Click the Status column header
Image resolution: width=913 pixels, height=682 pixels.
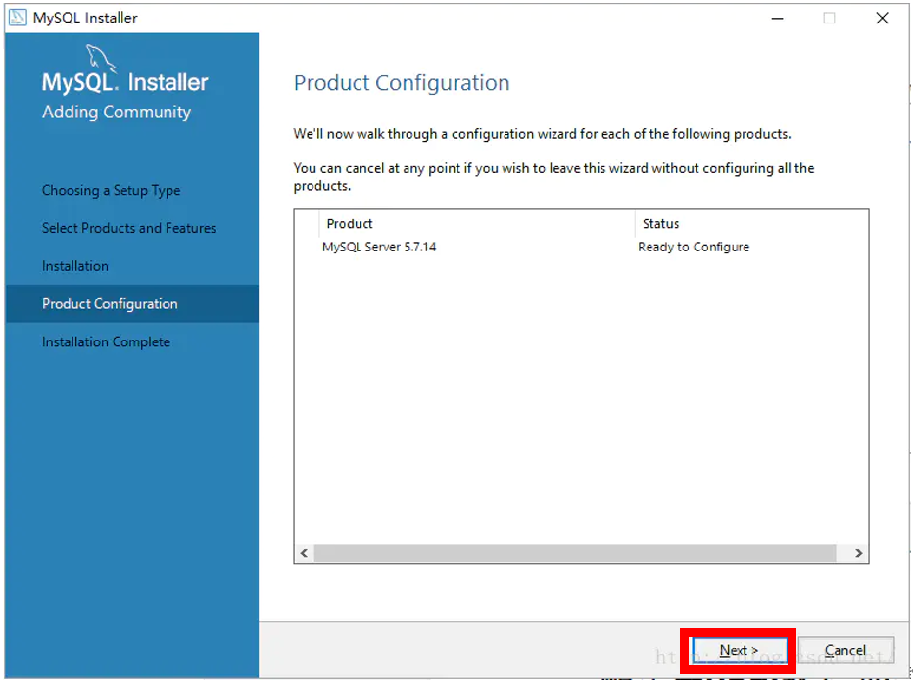pyautogui.click(x=660, y=223)
